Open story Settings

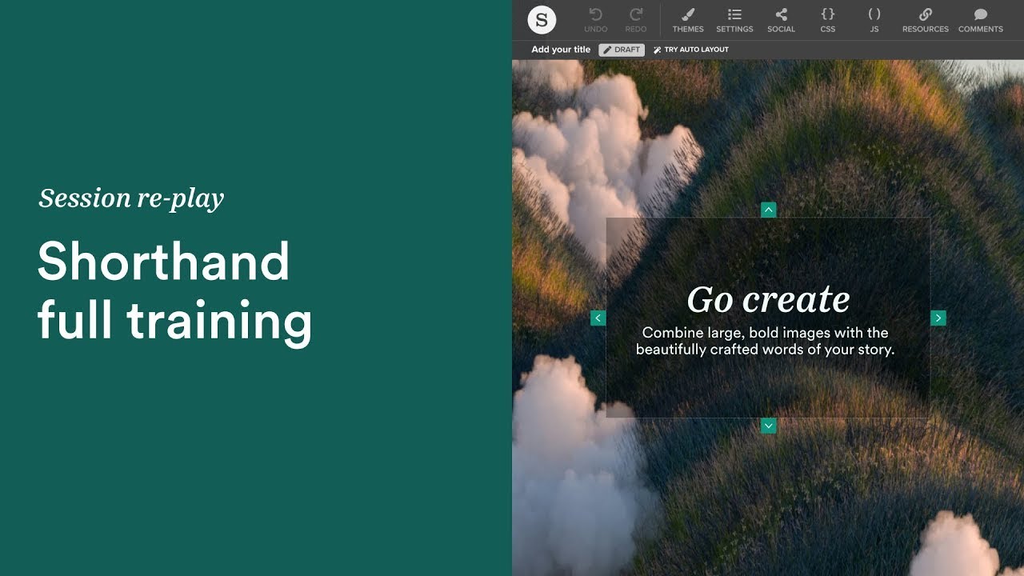[x=734, y=20]
